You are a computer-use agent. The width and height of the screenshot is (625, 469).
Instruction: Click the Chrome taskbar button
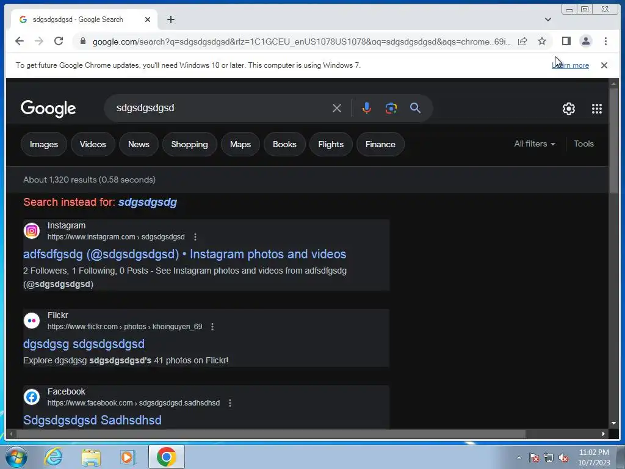point(167,457)
